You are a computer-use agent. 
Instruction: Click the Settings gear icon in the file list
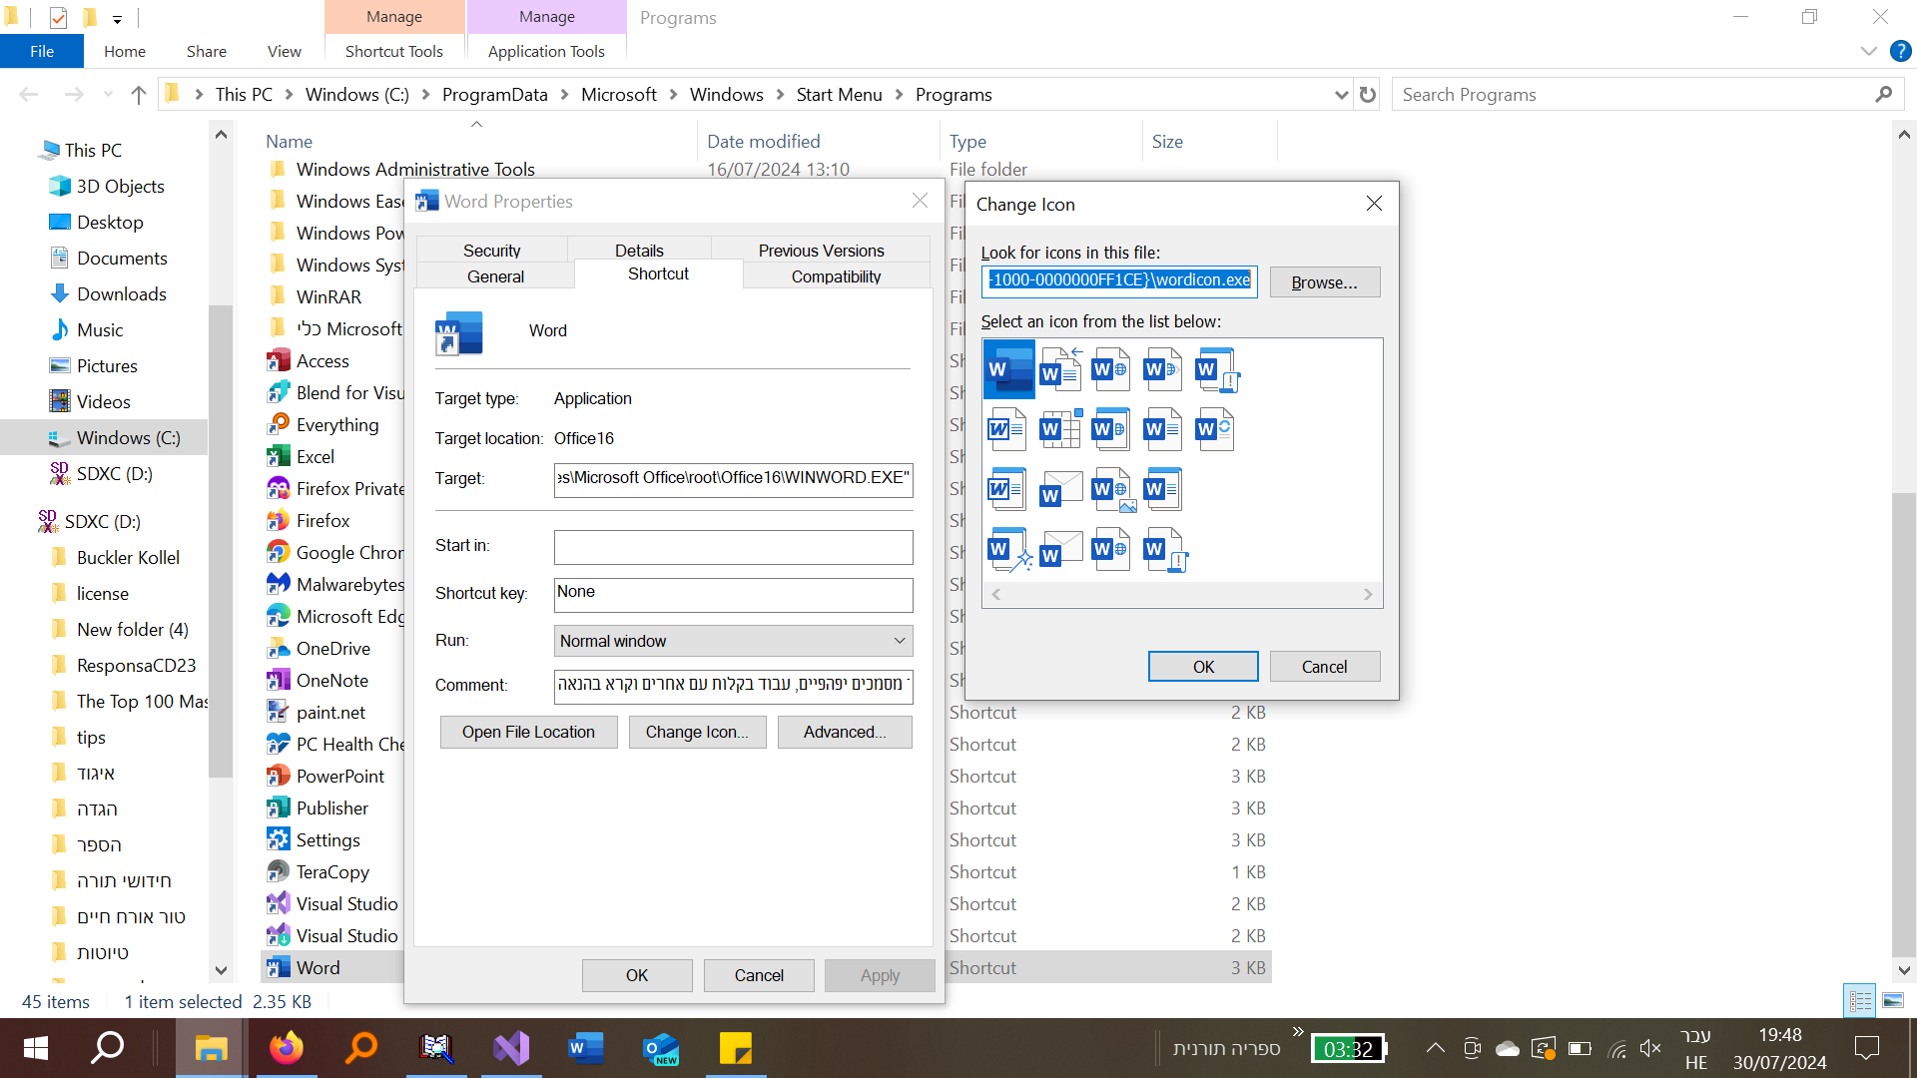(279, 840)
